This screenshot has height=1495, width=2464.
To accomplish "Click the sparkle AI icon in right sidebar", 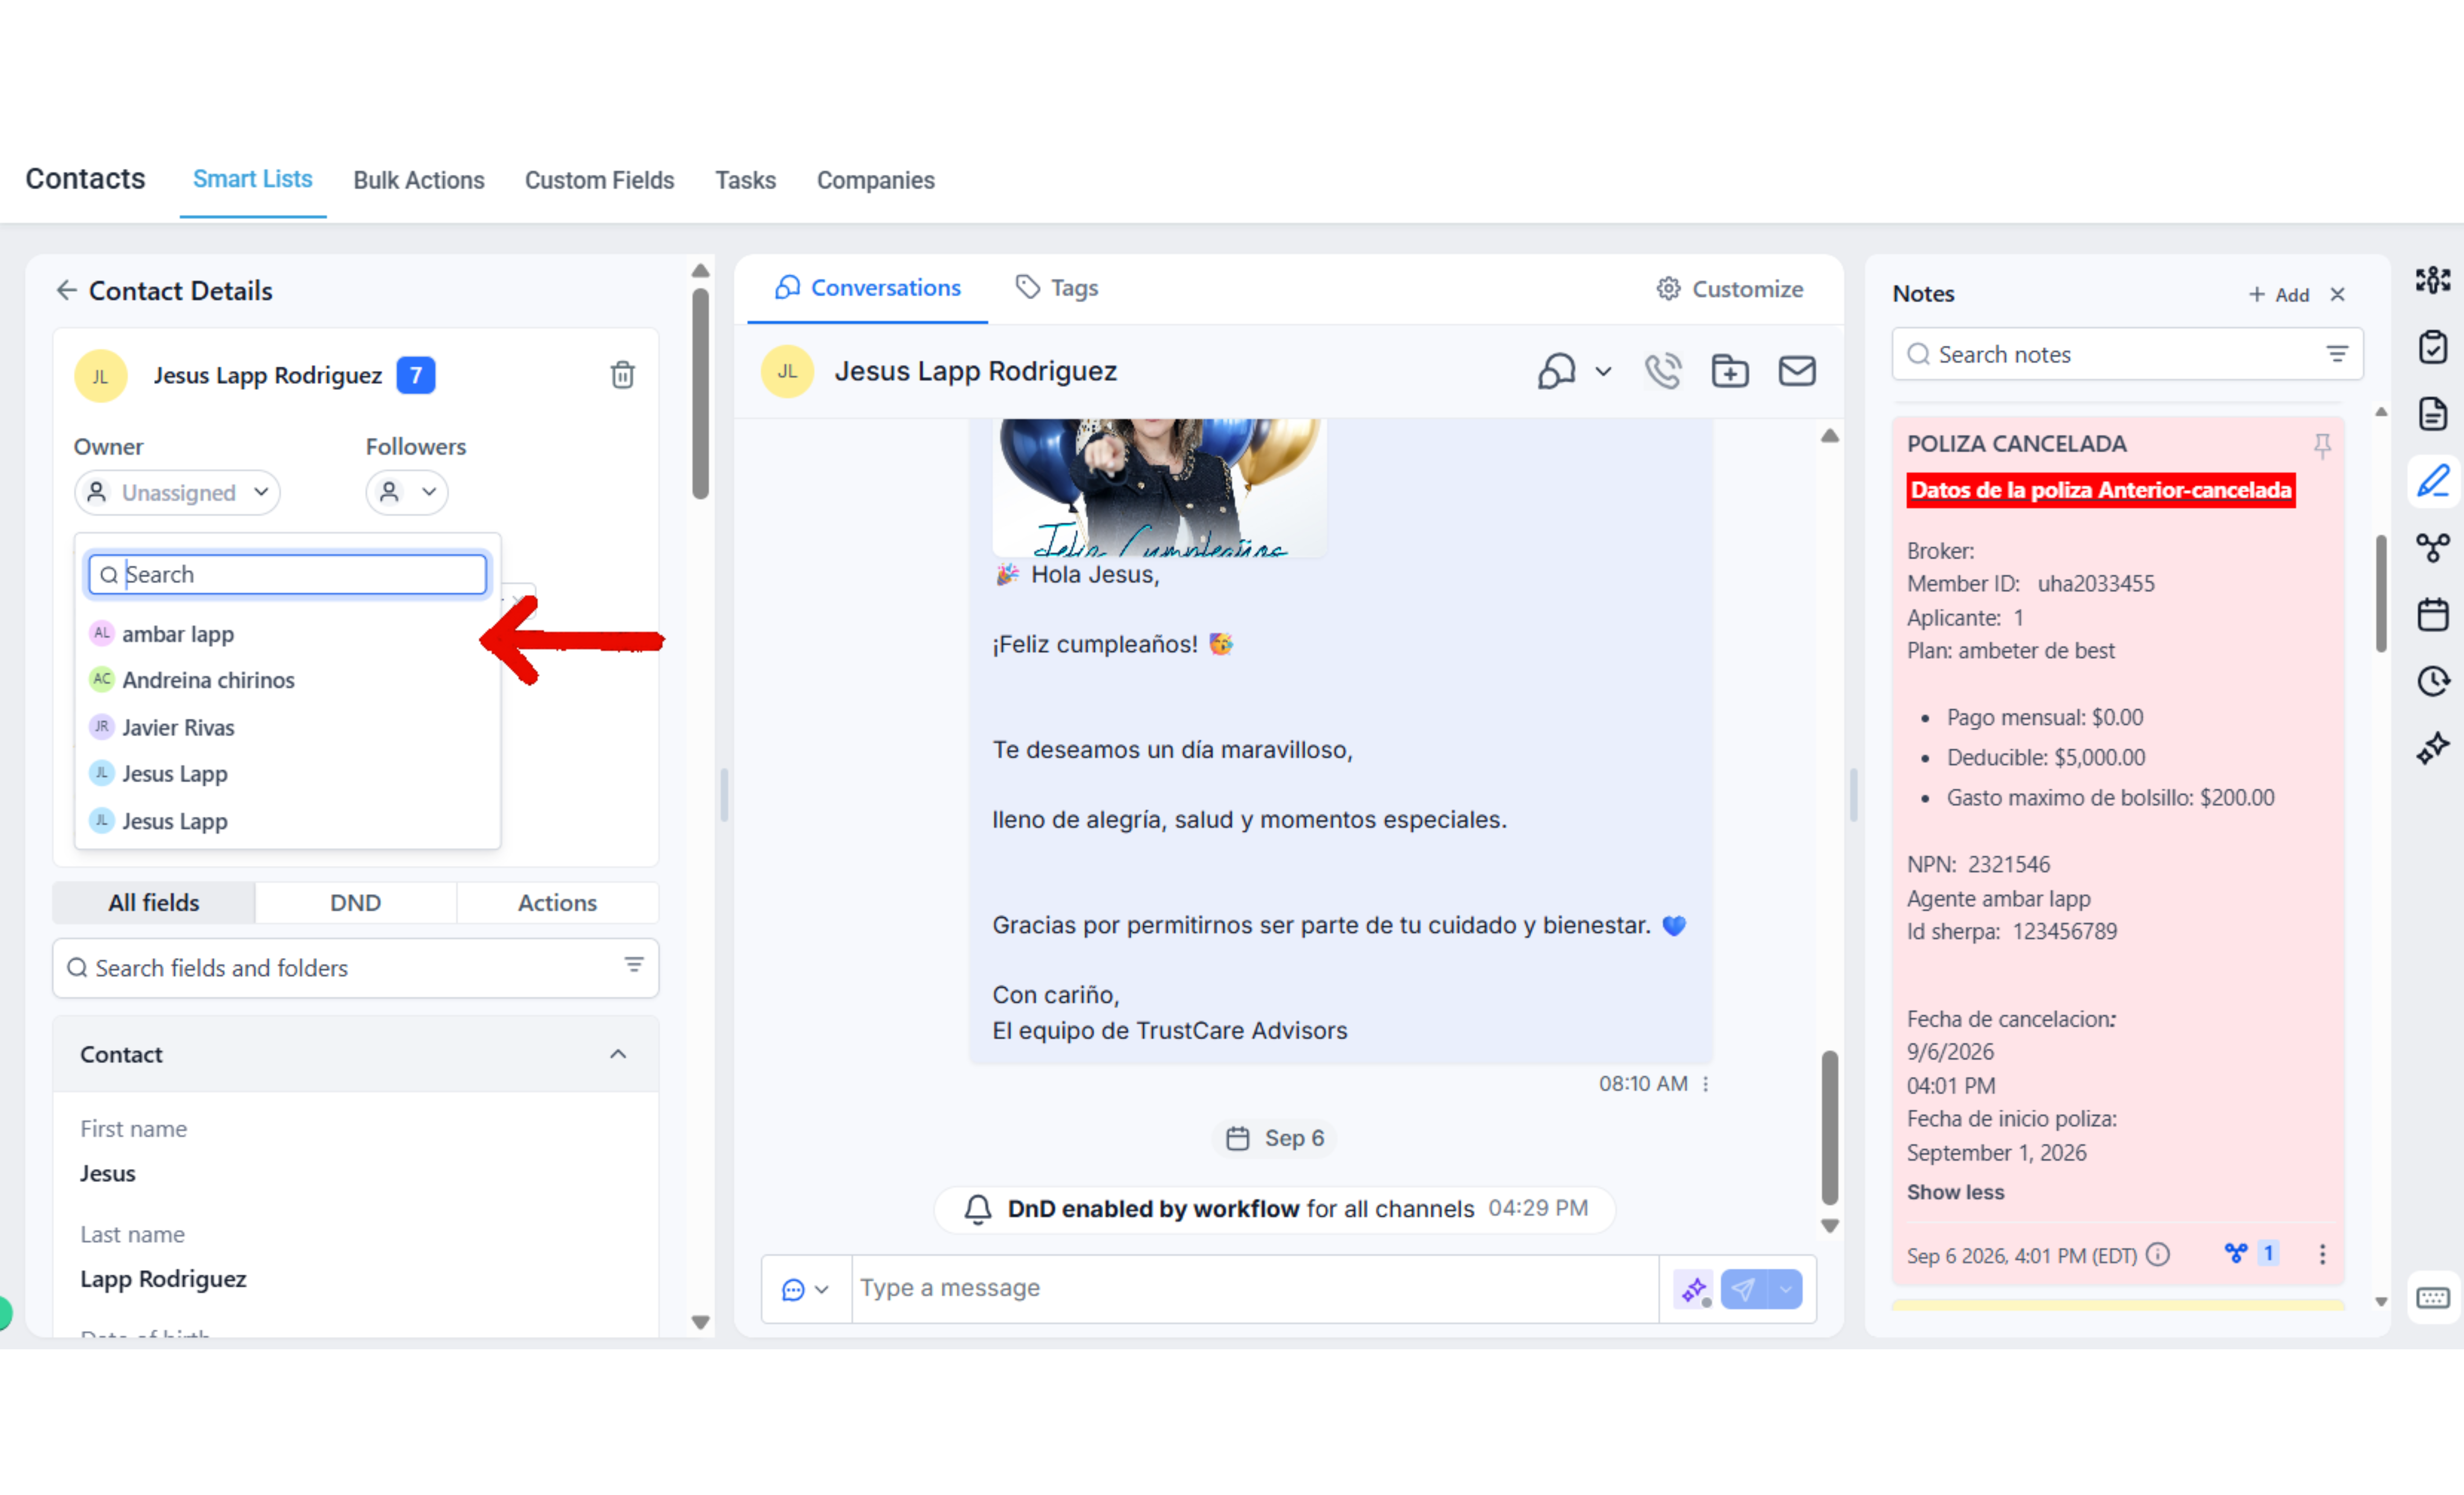I will pos(2432,748).
